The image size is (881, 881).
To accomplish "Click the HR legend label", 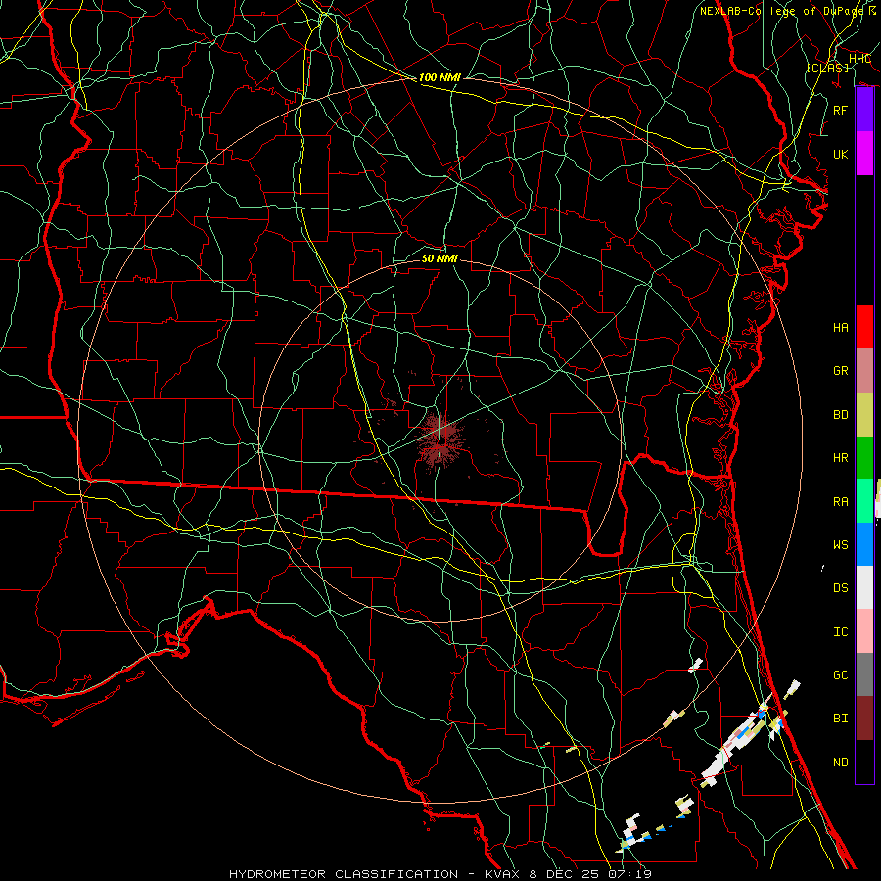I will [840, 458].
